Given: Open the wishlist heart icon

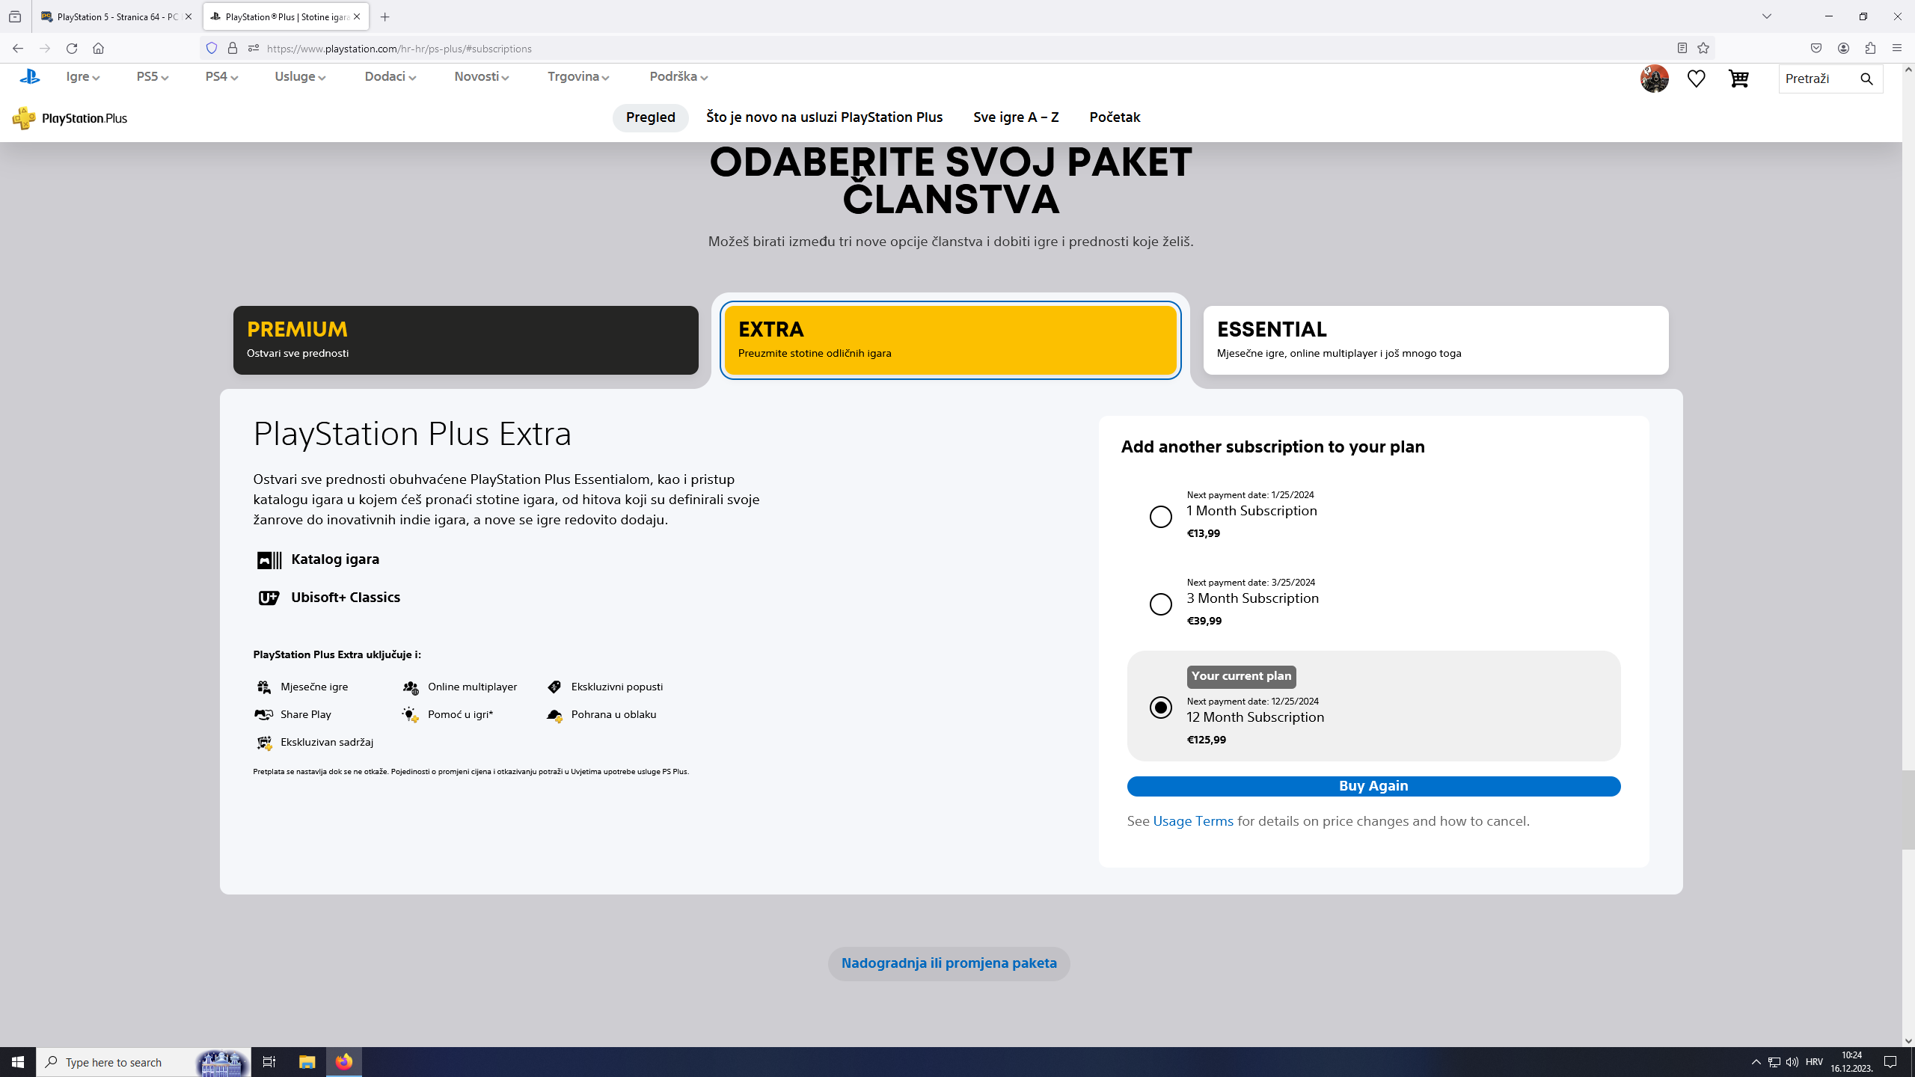Looking at the screenshot, I should [x=1696, y=79].
